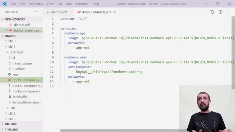235x132 pixels.
Task: Restore down the VS Code window
Action: point(218,4)
